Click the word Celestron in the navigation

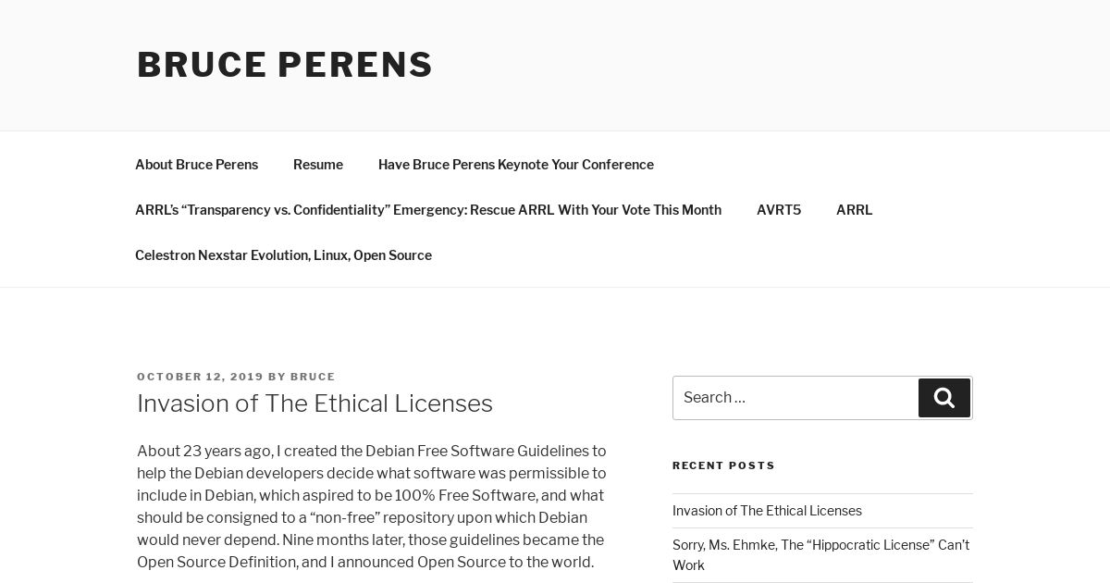point(165,255)
